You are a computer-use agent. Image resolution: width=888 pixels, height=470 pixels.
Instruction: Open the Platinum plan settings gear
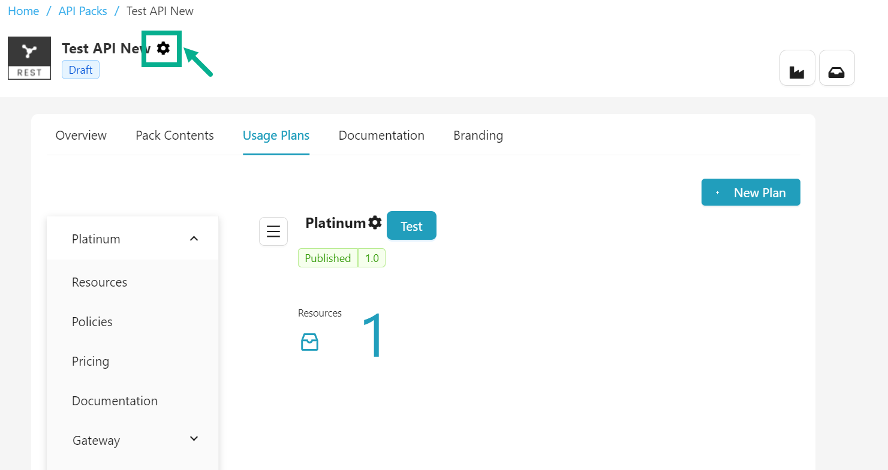point(375,223)
